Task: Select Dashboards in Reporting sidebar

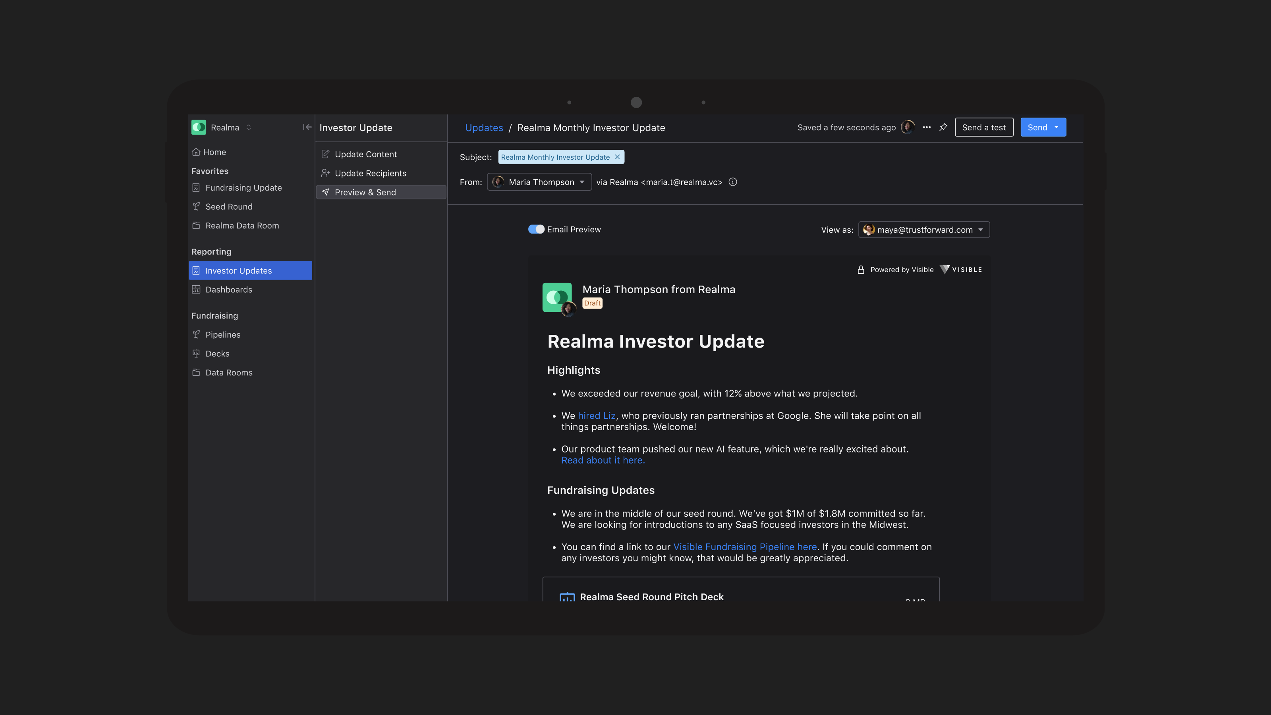Action: [228, 290]
